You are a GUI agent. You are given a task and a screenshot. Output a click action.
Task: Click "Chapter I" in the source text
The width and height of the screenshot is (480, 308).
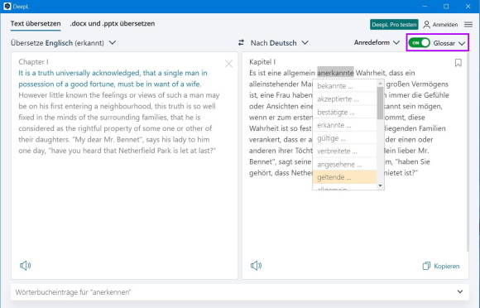coord(33,62)
